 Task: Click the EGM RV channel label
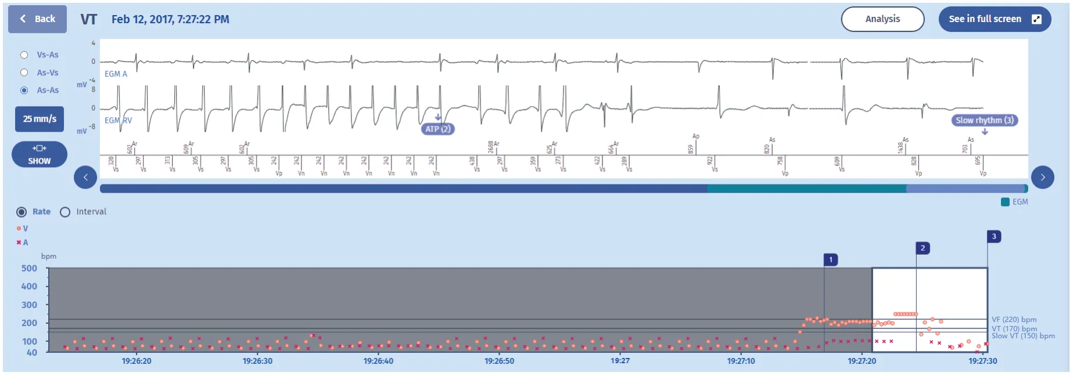(x=118, y=120)
